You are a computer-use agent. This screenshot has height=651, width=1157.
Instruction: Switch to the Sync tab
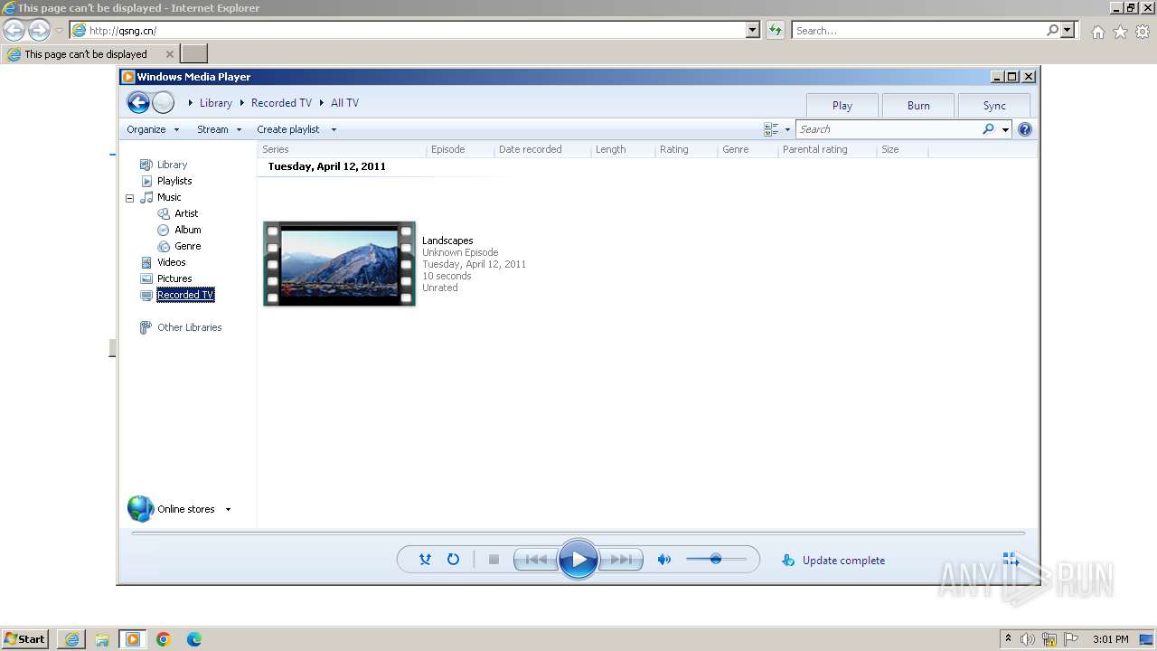pyautogui.click(x=994, y=105)
